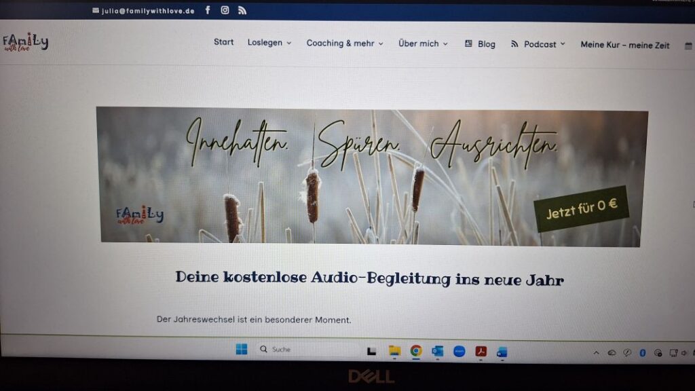695x391 pixels.
Task: Open Meine Kur – meine Zeit page
Action: 624,45
